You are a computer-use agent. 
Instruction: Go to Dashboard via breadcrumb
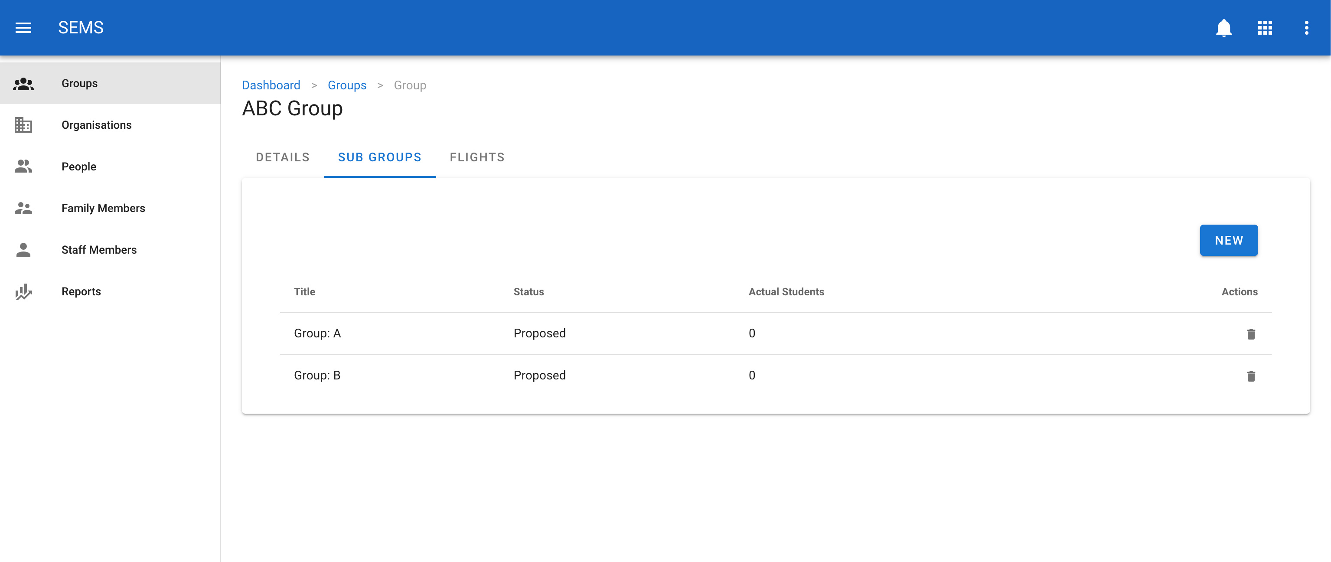pyautogui.click(x=271, y=85)
